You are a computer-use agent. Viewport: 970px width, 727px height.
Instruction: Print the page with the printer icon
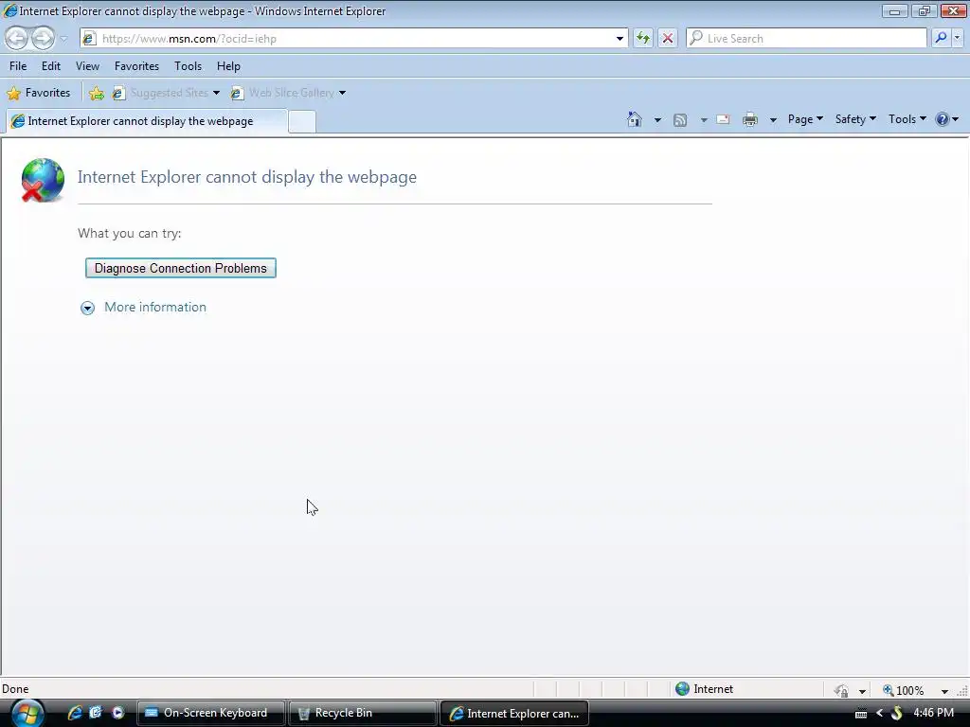point(750,119)
